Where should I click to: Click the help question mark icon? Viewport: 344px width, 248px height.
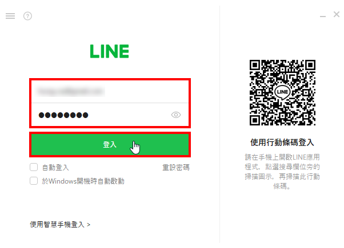click(x=27, y=16)
